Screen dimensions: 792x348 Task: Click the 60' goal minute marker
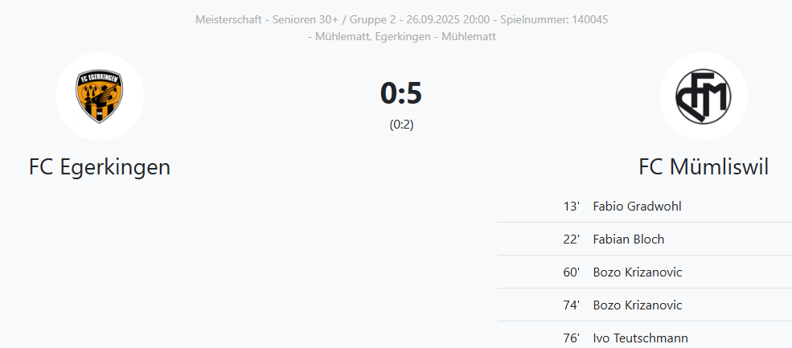(x=571, y=272)
